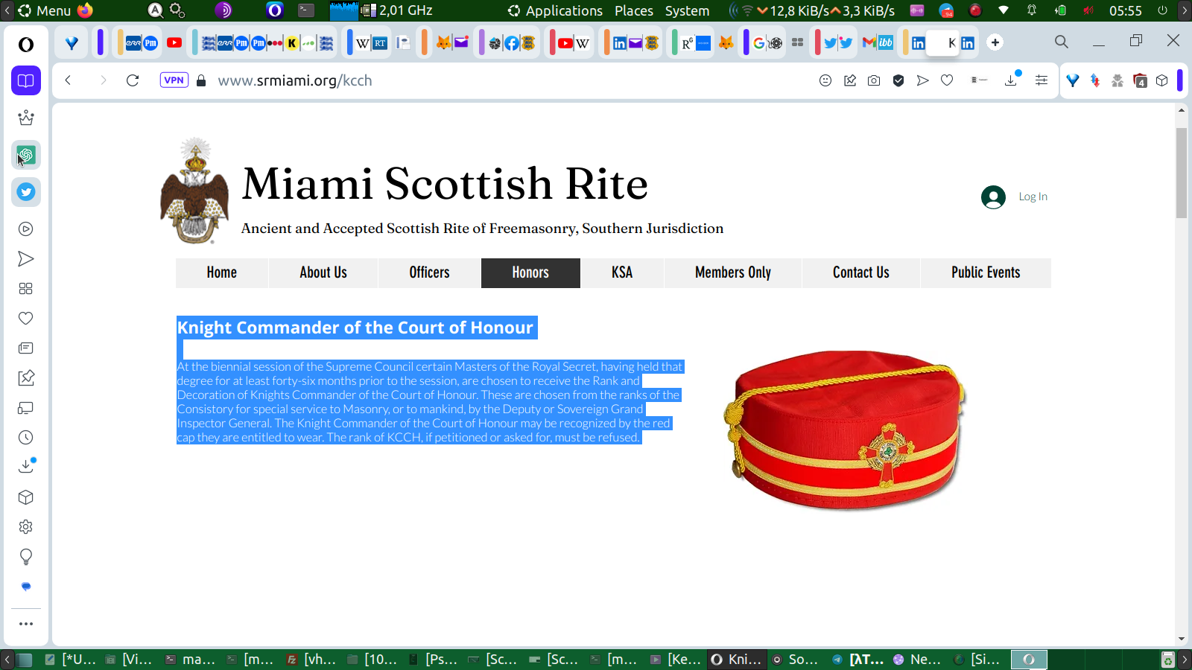The height and width of the screenshot is (670, 1192).
Task: Go to the Contact Us page
Action: [x=861, y=272]
